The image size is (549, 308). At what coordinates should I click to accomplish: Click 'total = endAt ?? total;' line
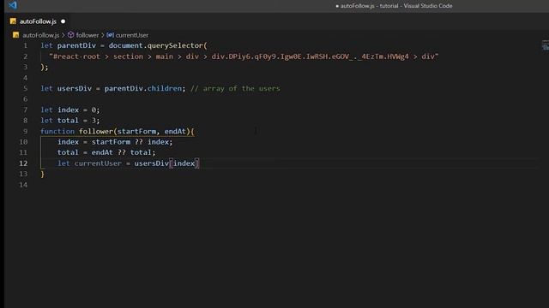[106, 152]
